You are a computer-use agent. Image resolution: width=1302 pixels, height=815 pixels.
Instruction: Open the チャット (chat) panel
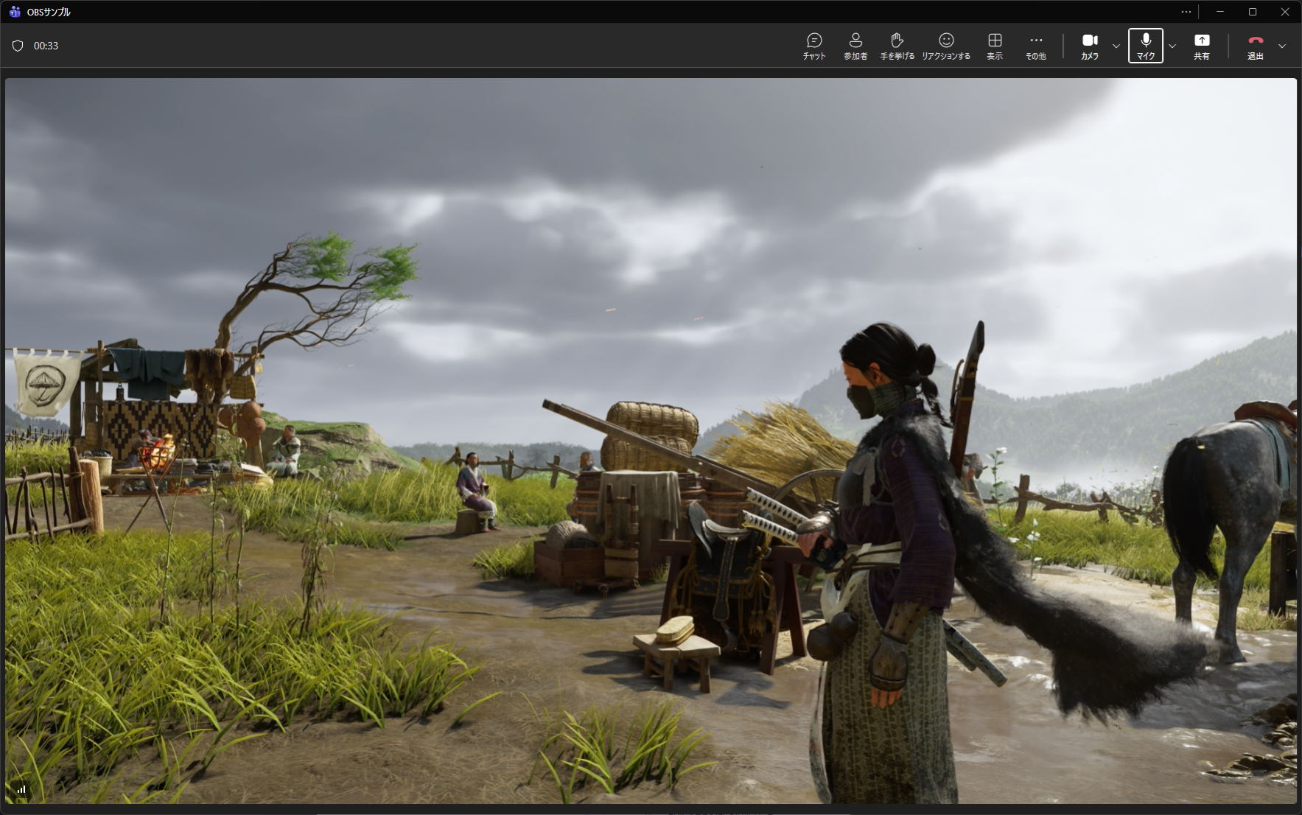(x=813, y=46)
